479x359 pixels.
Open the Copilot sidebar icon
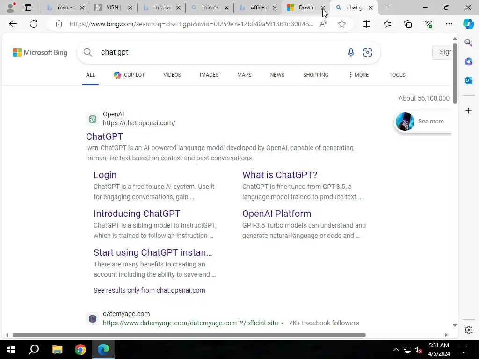(468, 24)
